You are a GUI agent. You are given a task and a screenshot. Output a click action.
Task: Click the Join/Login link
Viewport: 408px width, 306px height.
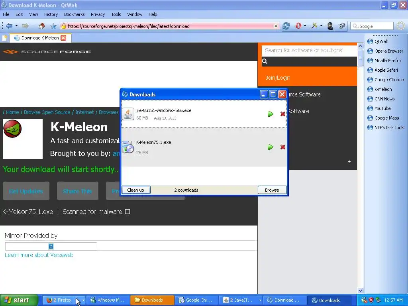(278, 78)
